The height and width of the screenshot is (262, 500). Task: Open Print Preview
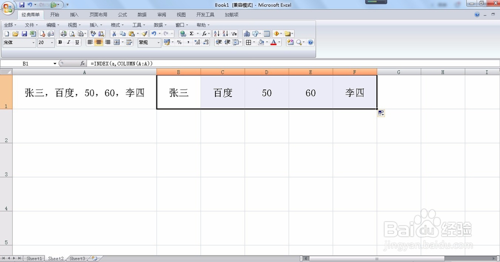coord(72,34)
